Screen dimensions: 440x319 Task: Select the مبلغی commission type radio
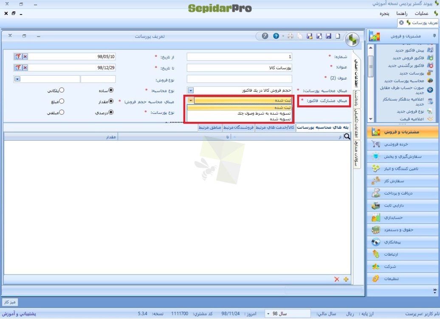tap(62, 112)
